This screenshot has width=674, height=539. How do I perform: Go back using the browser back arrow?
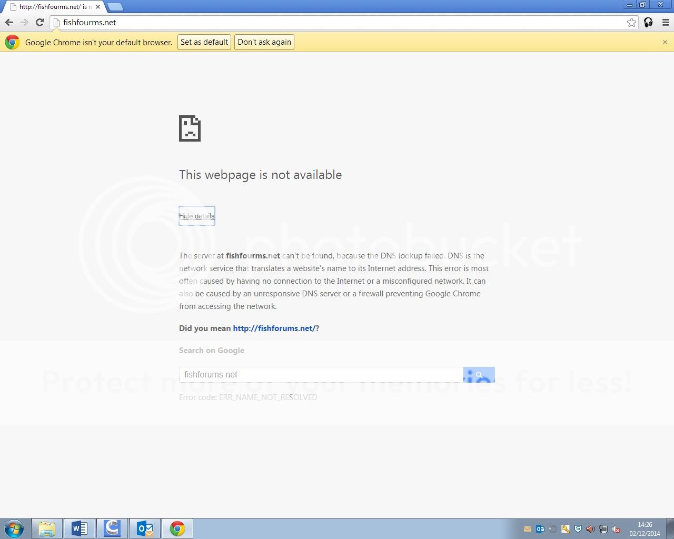point(9,22)
